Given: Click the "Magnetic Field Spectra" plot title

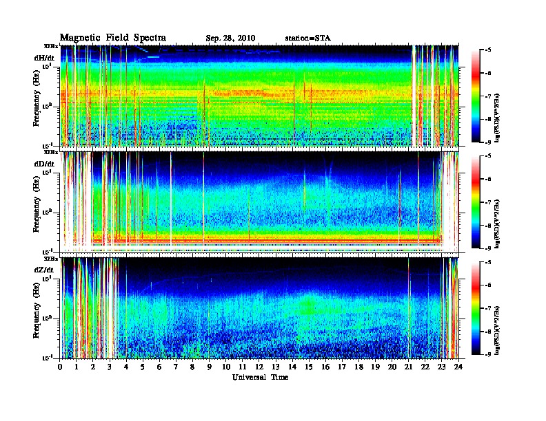Looking at the screenshot, I should [x=113, y=38].
